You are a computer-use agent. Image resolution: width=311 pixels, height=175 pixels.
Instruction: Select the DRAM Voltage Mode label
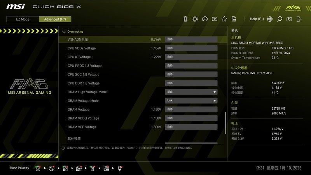pyautogui.click(x=83, y=101)
